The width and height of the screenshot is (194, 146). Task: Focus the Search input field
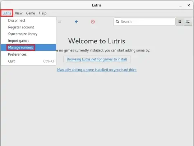click(x=144, y=22)
